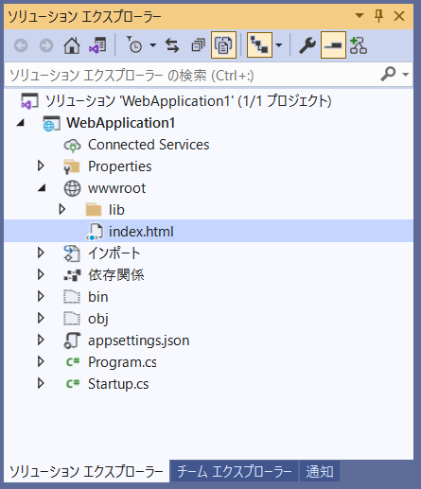Open file nesting dropdown arrow
The image size is (421, 489).
coord(279,45)
